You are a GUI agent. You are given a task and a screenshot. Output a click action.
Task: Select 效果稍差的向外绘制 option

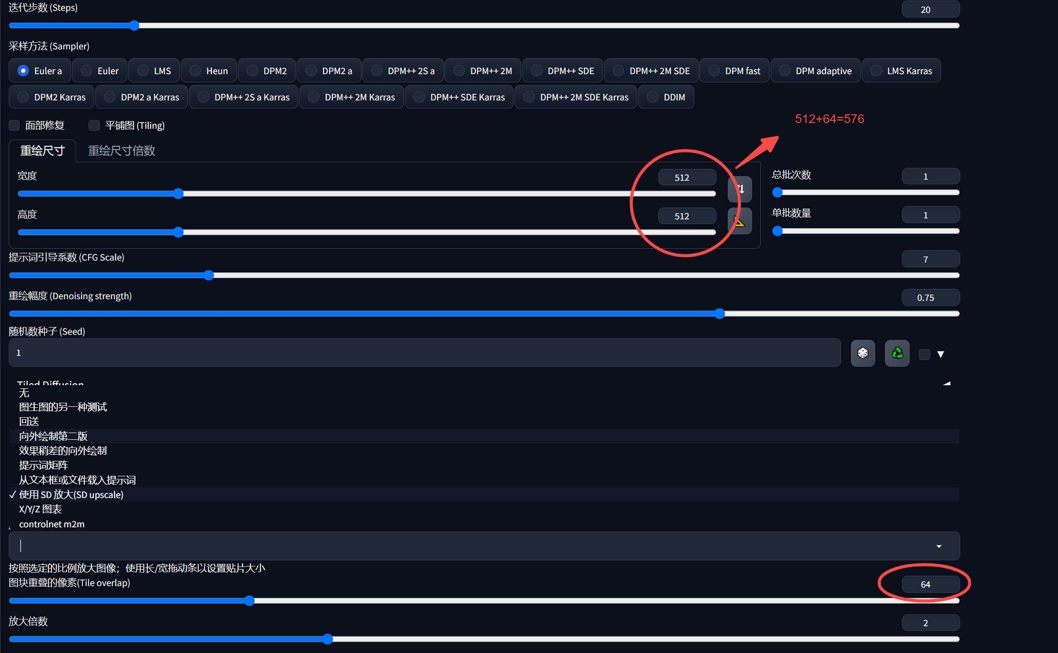[484, 451]
